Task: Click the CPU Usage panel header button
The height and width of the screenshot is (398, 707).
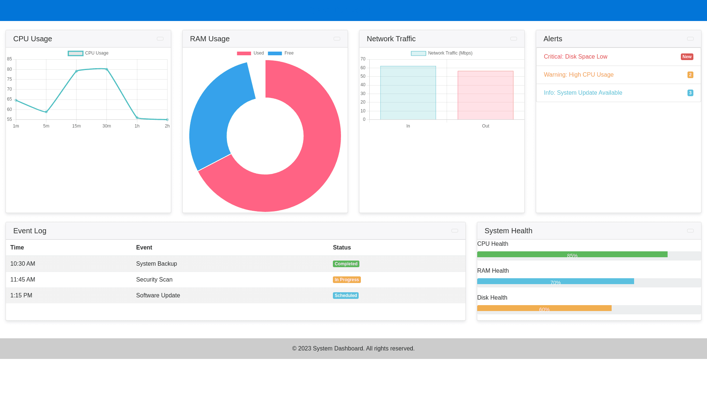Action: pos(160,39)
